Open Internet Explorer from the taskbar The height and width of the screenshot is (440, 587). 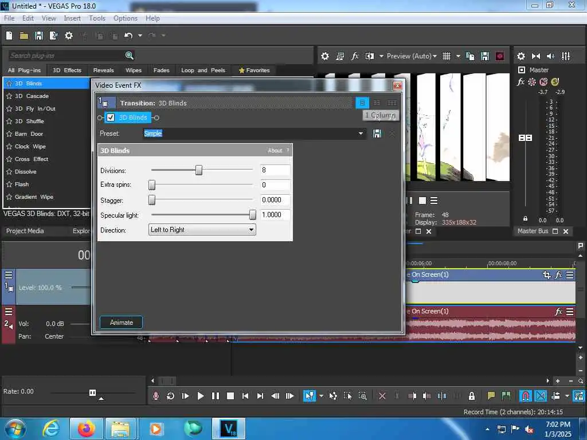coord(51,429)
